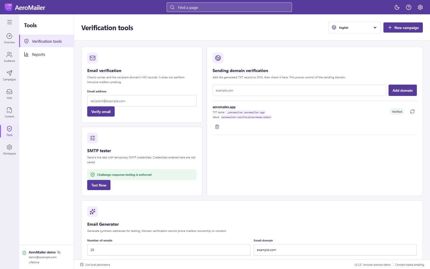
Task: Click the _aeromailer.aeromailer.app TXT name
Action: (x=246, y=112)
